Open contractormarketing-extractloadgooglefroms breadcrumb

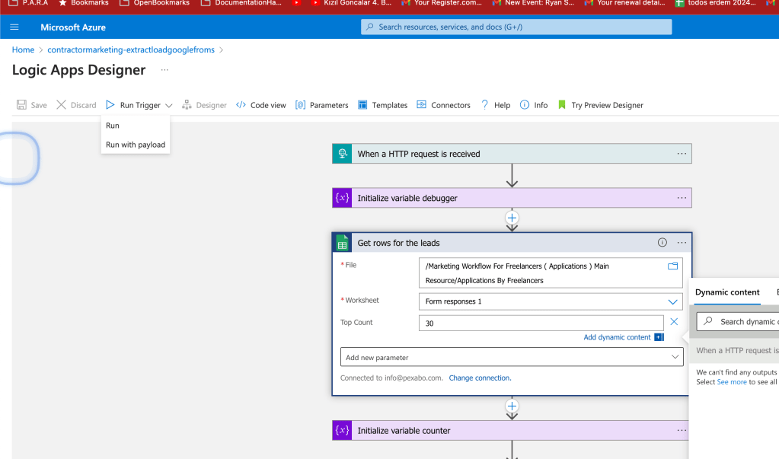coord(131,49)
